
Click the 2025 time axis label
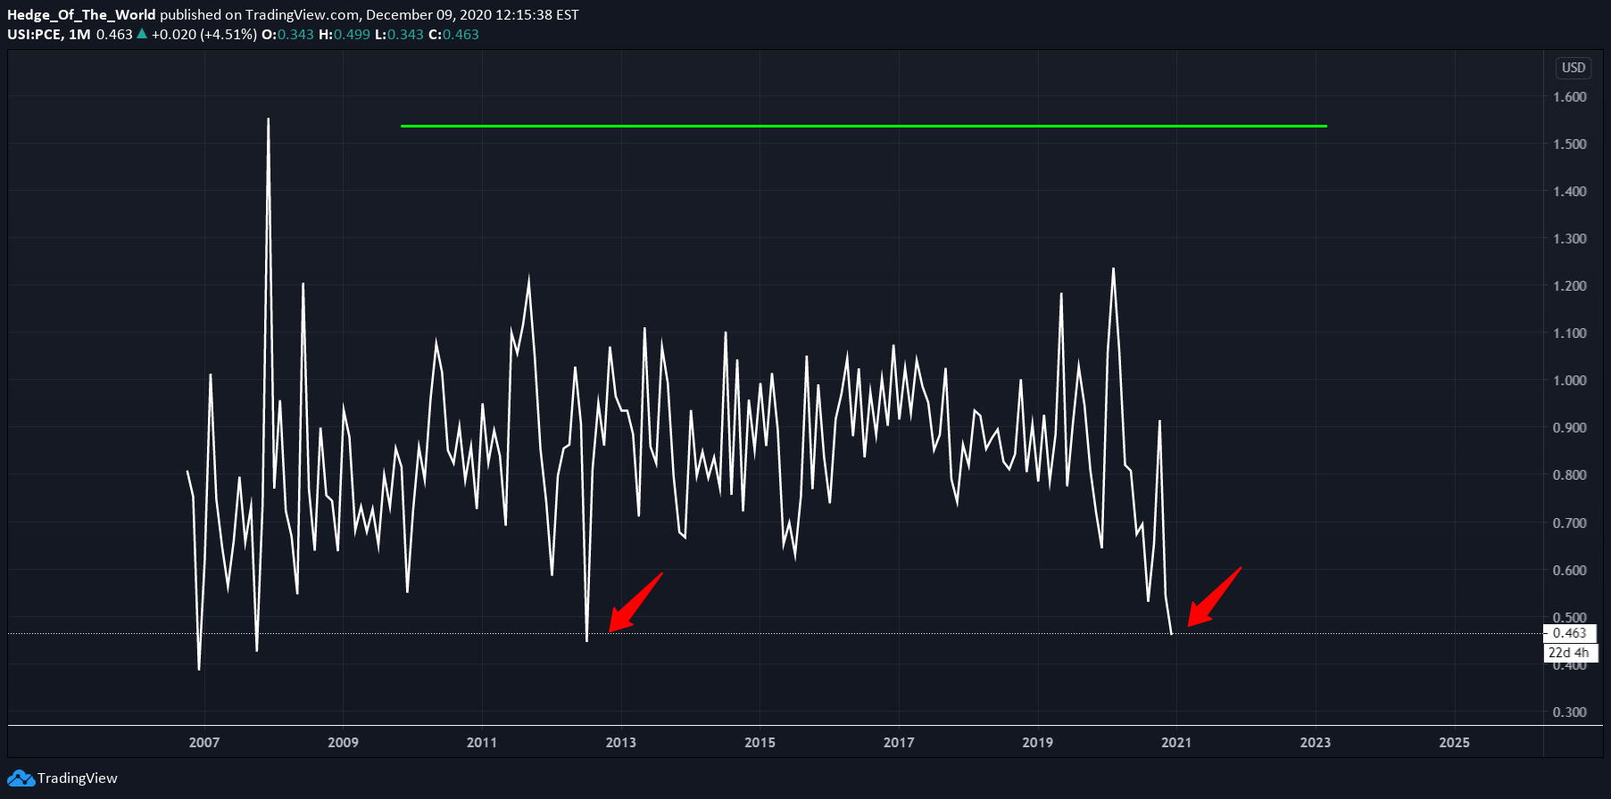pos(1454,742)
